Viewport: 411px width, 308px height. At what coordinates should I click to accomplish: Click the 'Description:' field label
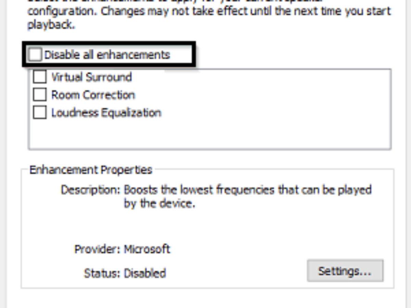pos(90,190)
